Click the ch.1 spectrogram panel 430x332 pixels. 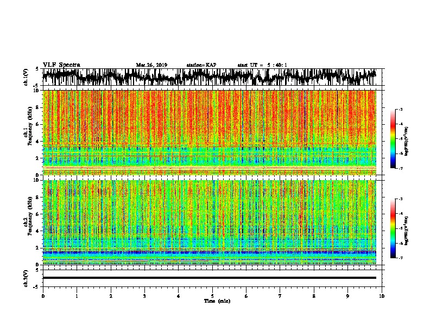tap(210, 132)
